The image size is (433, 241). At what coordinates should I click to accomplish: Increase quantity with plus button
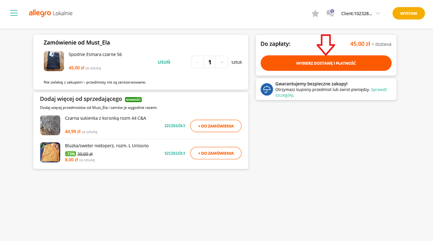click(x=221, y=62)
